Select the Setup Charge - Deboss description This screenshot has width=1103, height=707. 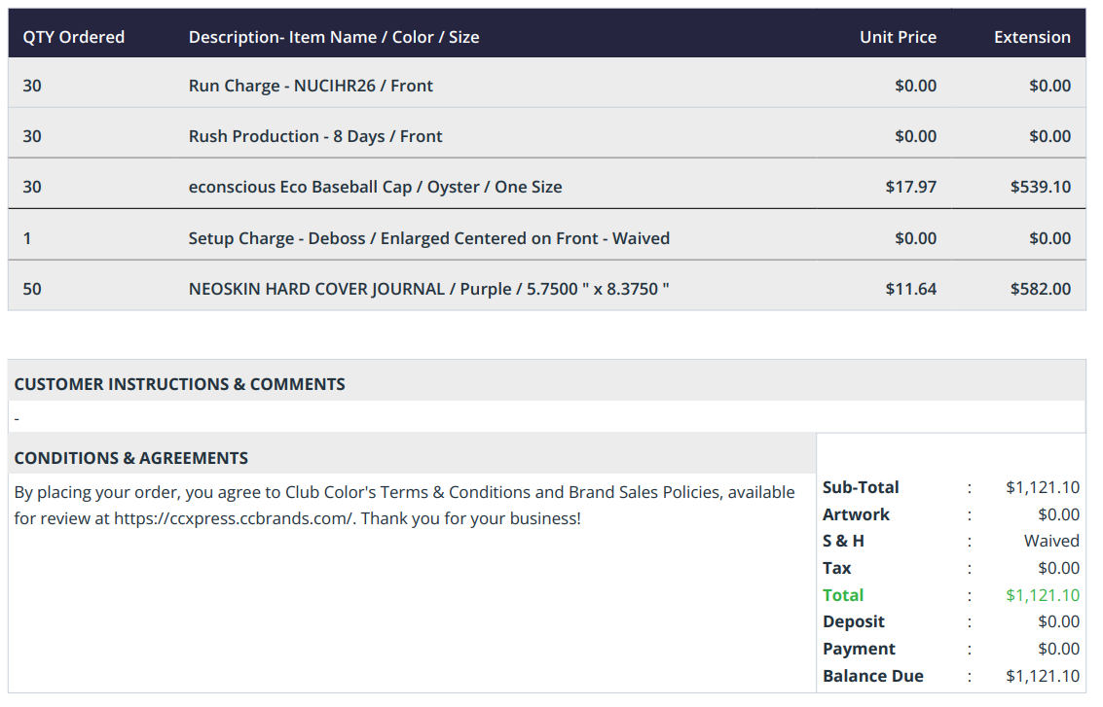(429, 238)
